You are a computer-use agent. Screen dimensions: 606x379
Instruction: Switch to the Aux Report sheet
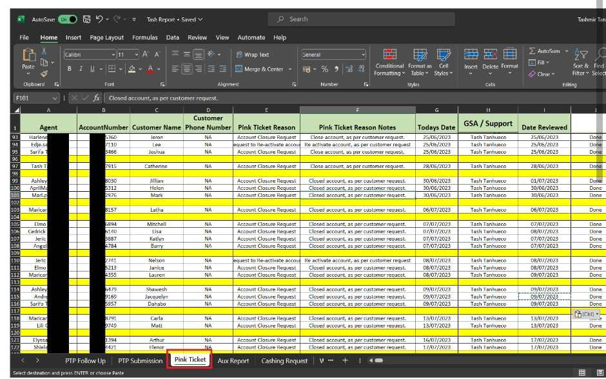(233, 361)
